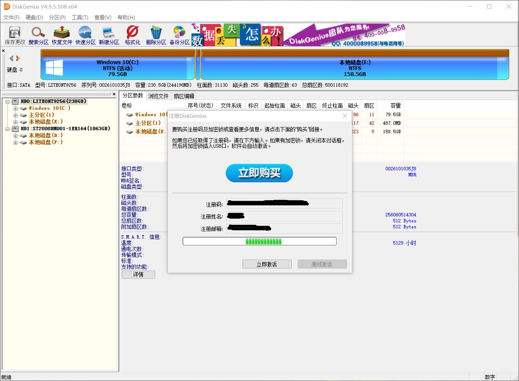Open the 查看(V) menu
The height and width of the screenshot is (381, 519).
[103, 17]
